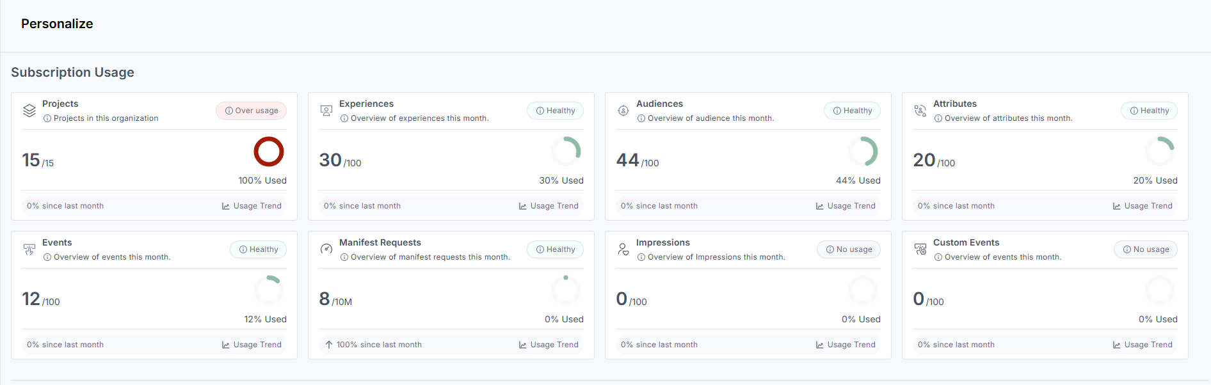The height and width of the screenshot is (385, 1211).
Task: Open Usage Trend for Custom Events
Action: (1143, 345)
